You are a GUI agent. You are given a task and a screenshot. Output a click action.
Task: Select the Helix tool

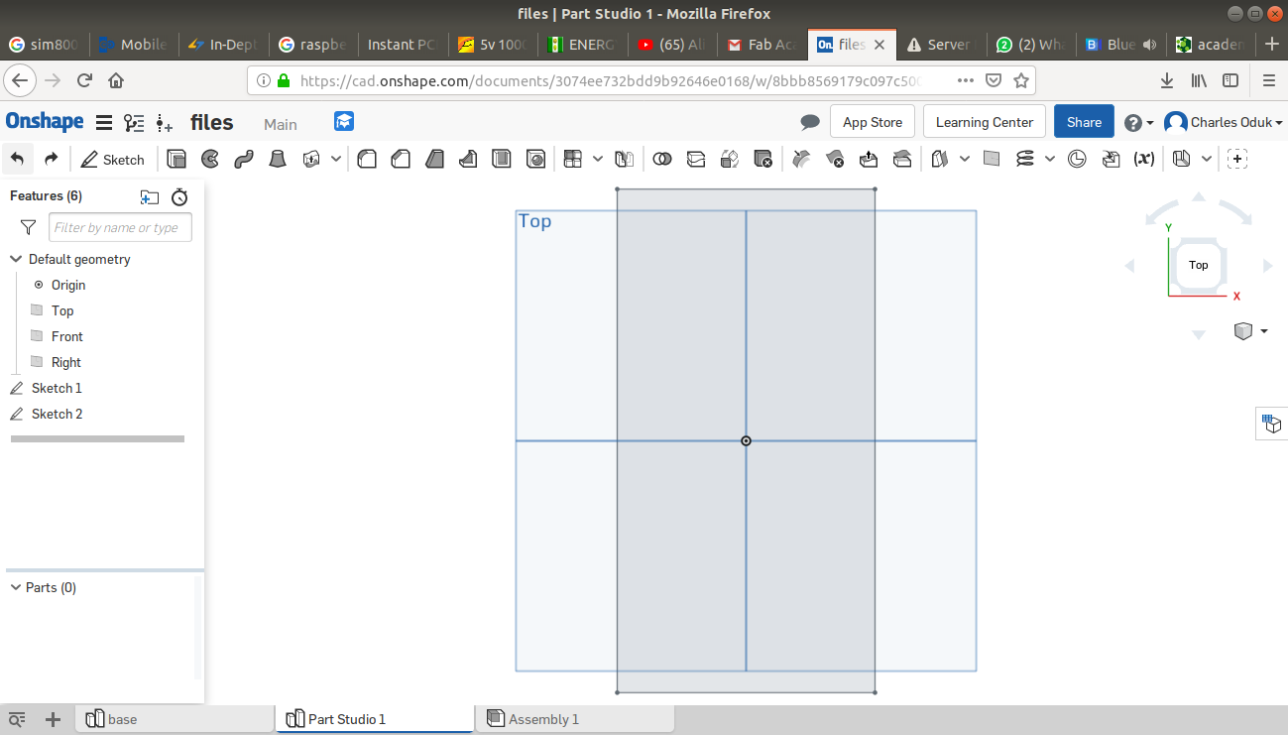pyautogui.click(x=1025, y=159)
